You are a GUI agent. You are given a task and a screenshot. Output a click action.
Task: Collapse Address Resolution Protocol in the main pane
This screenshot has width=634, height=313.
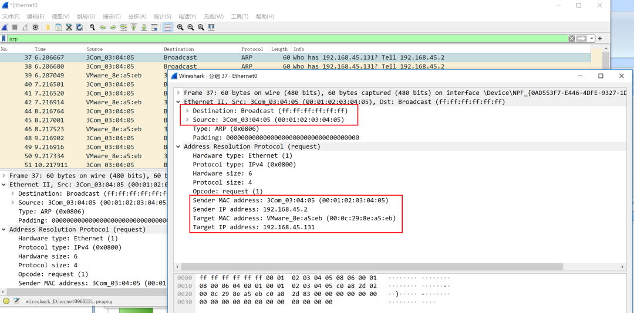(x=4, y=229)
